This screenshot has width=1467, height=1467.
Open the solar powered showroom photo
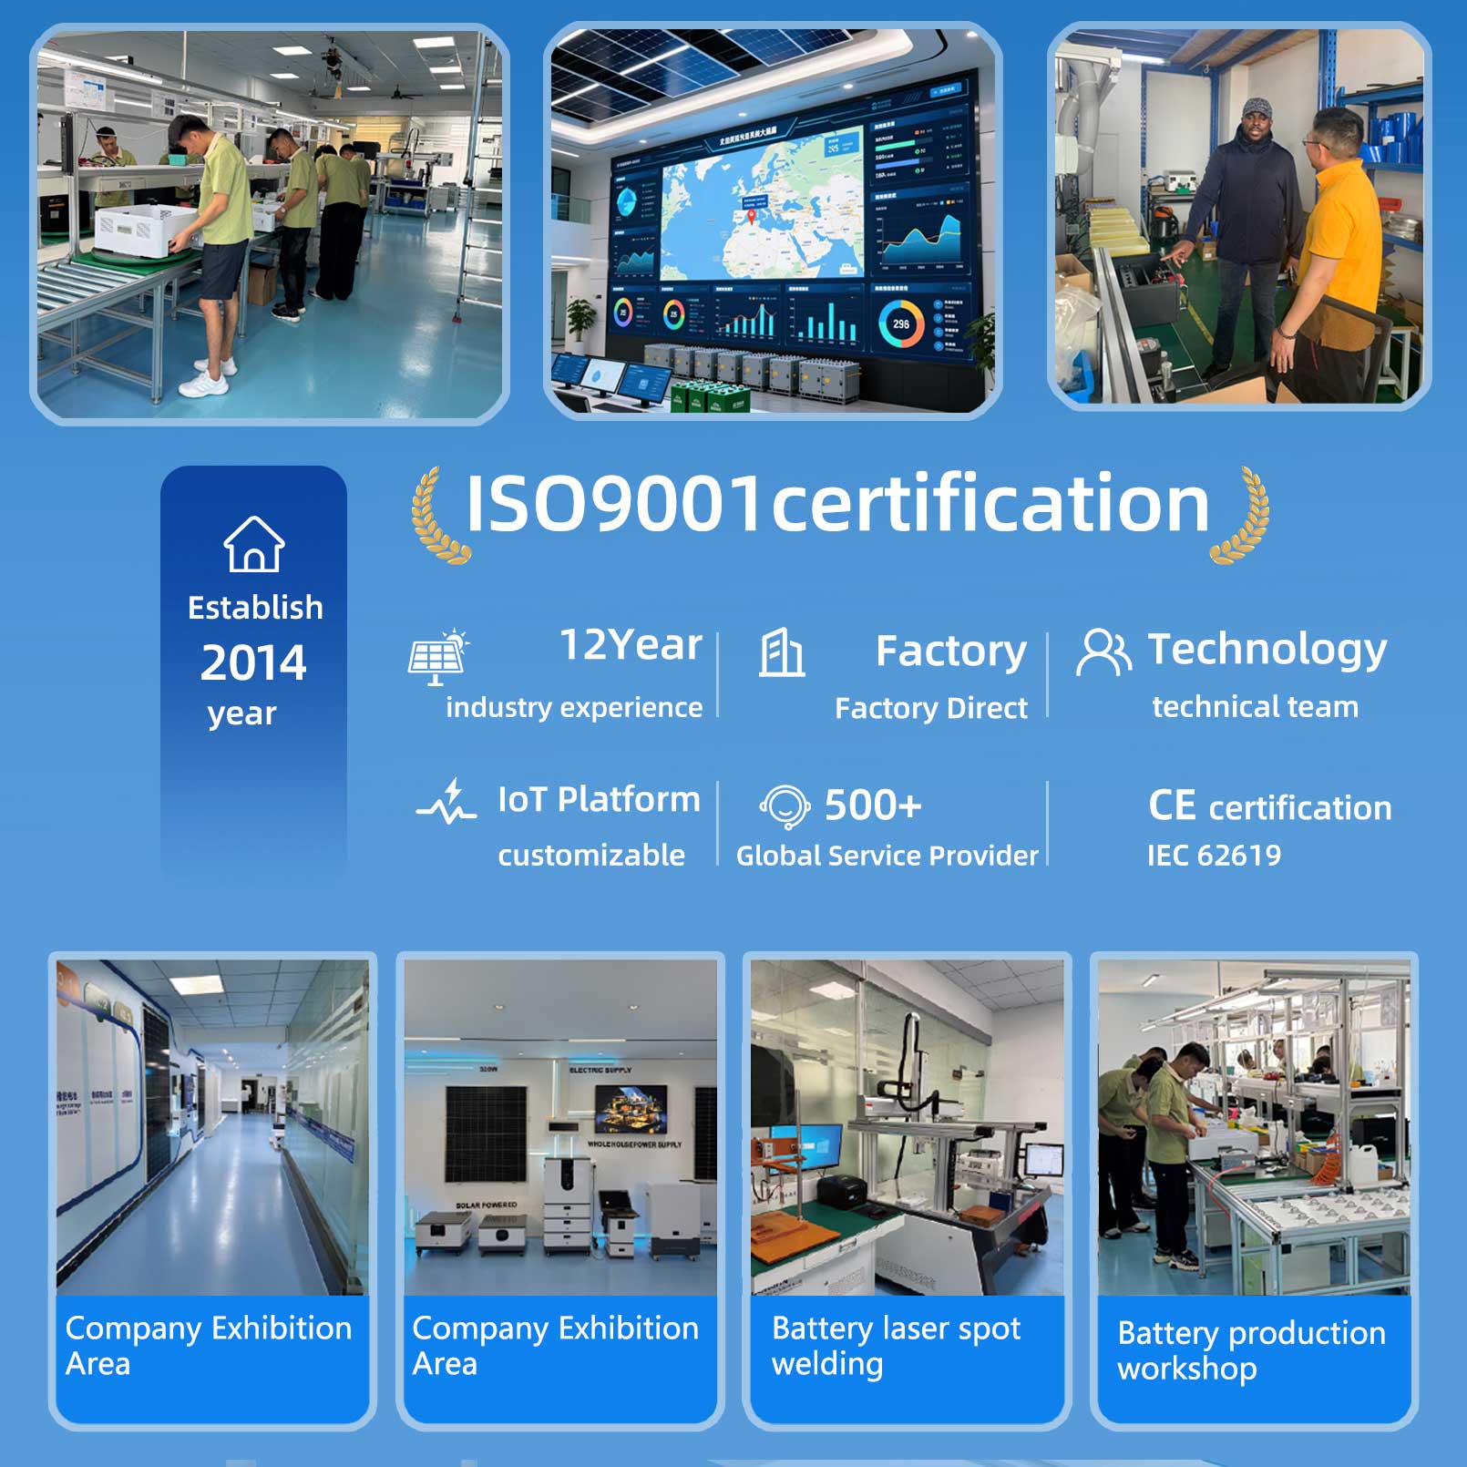click(560, 1126)
